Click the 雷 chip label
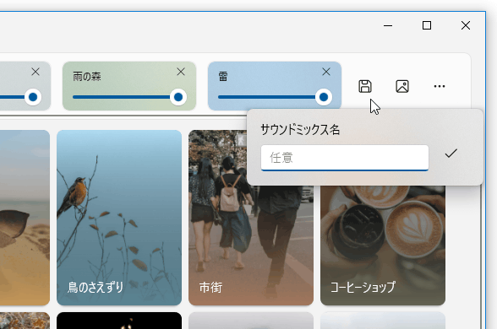497x329 pixels. coord(223,77)
